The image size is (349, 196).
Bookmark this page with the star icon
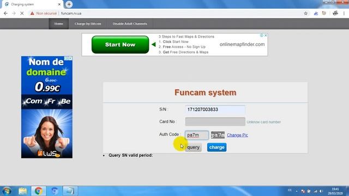(x=306, y=13)
